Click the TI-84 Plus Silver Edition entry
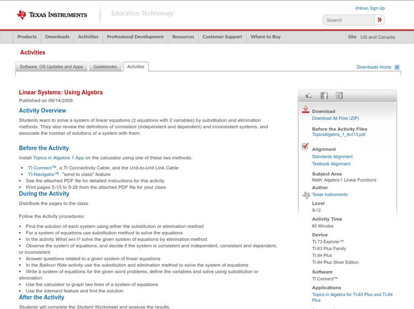Screen dimensions: 414x309 pyautogui.click(x=335, y=262)
